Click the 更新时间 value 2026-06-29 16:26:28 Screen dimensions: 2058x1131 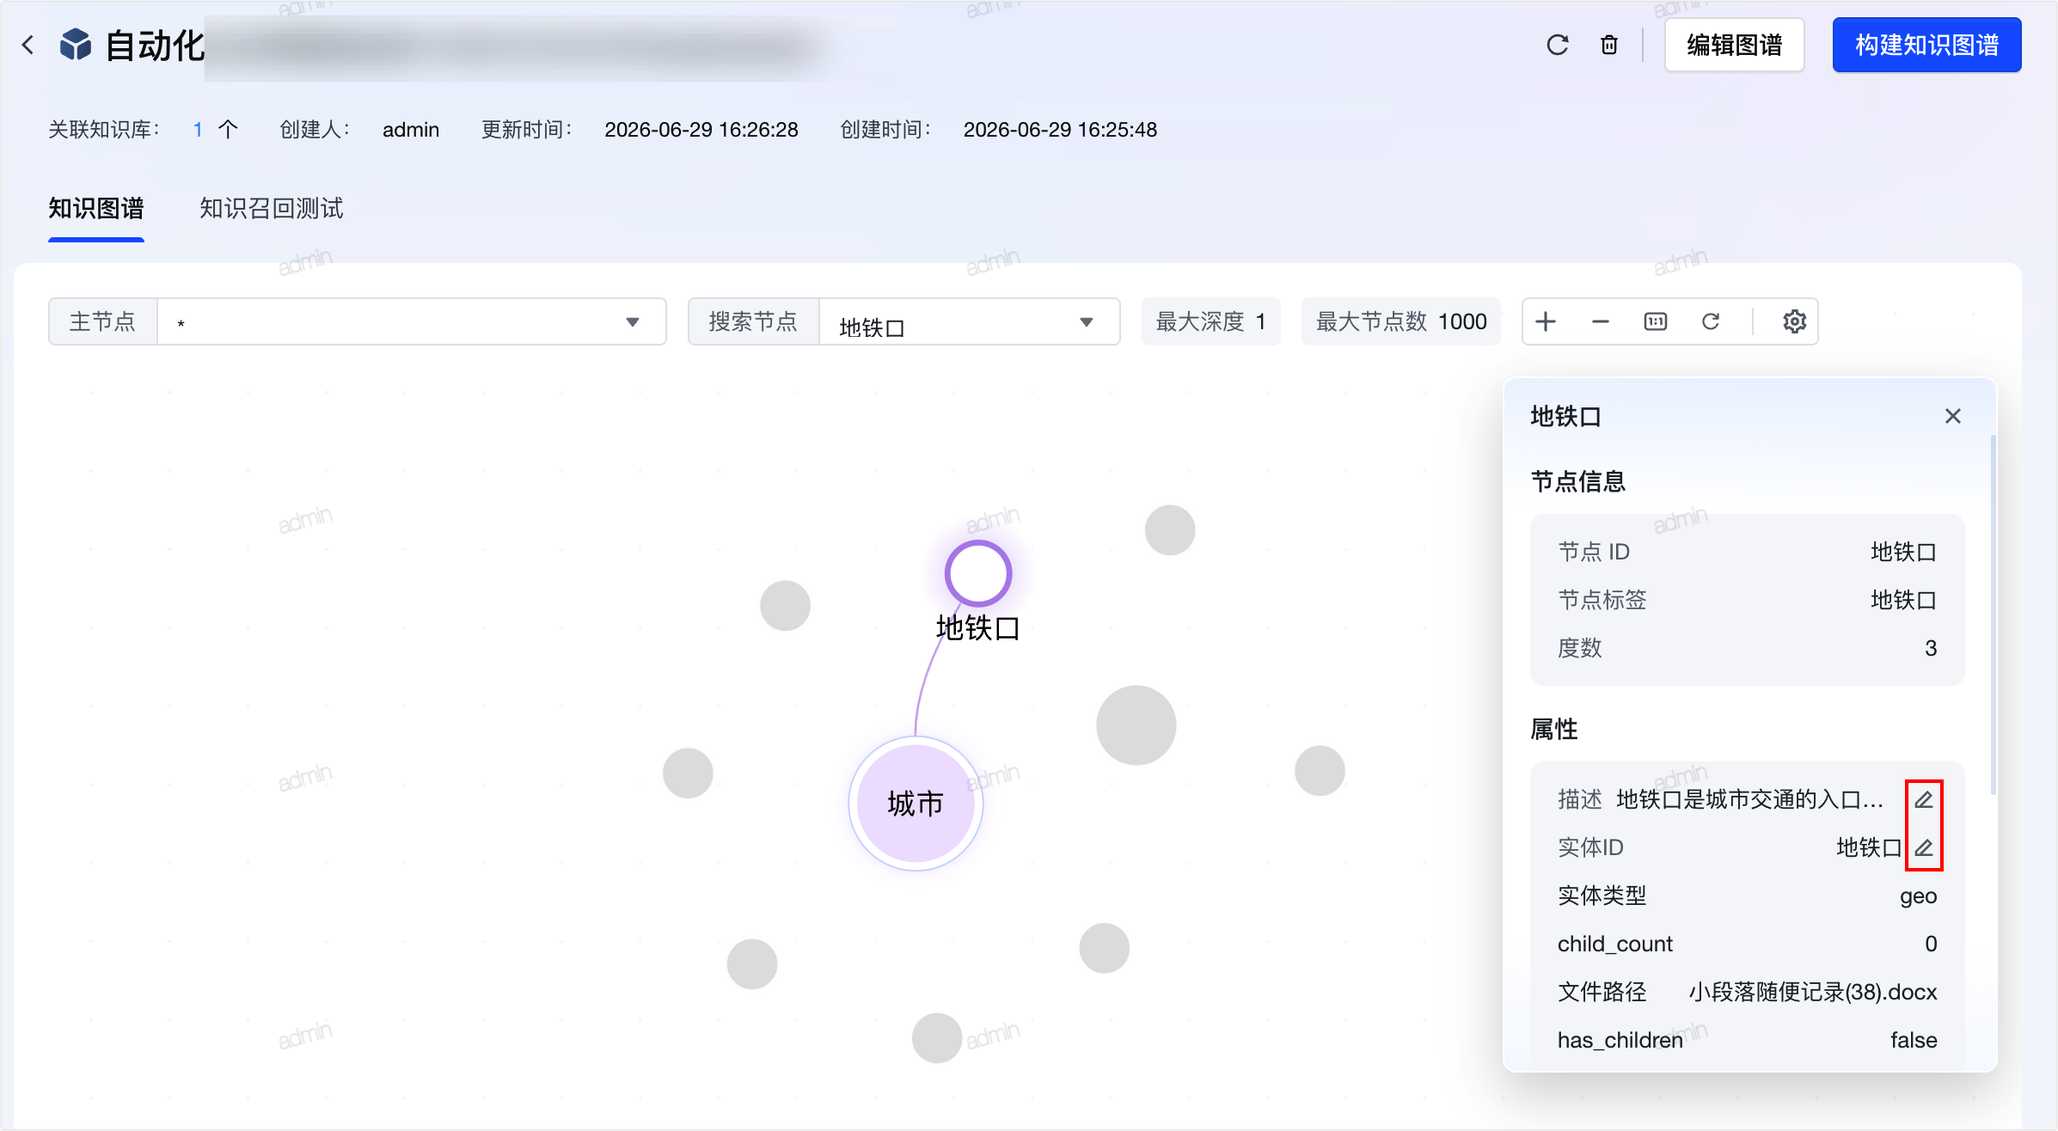tap(701, 130)
